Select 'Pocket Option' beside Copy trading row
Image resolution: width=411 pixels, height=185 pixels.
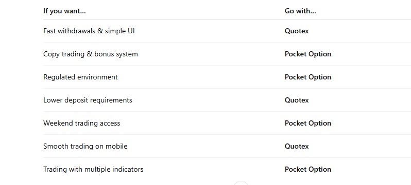[307, 54]
